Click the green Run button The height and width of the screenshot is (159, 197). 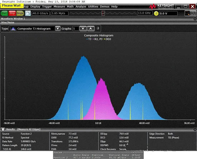(4, 13)
